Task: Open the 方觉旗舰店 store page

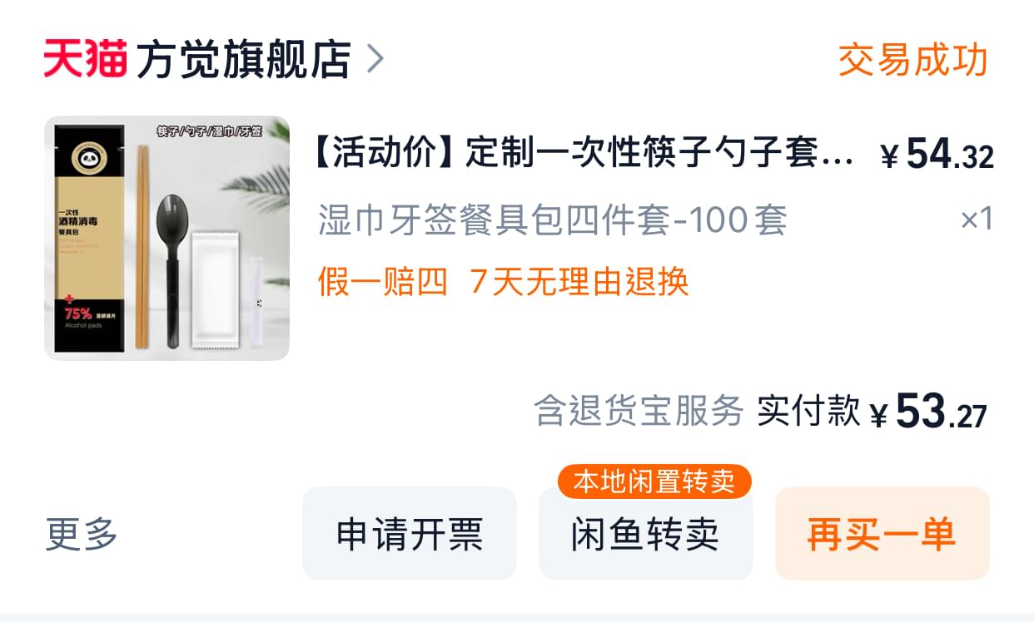Action: (243, 60)
